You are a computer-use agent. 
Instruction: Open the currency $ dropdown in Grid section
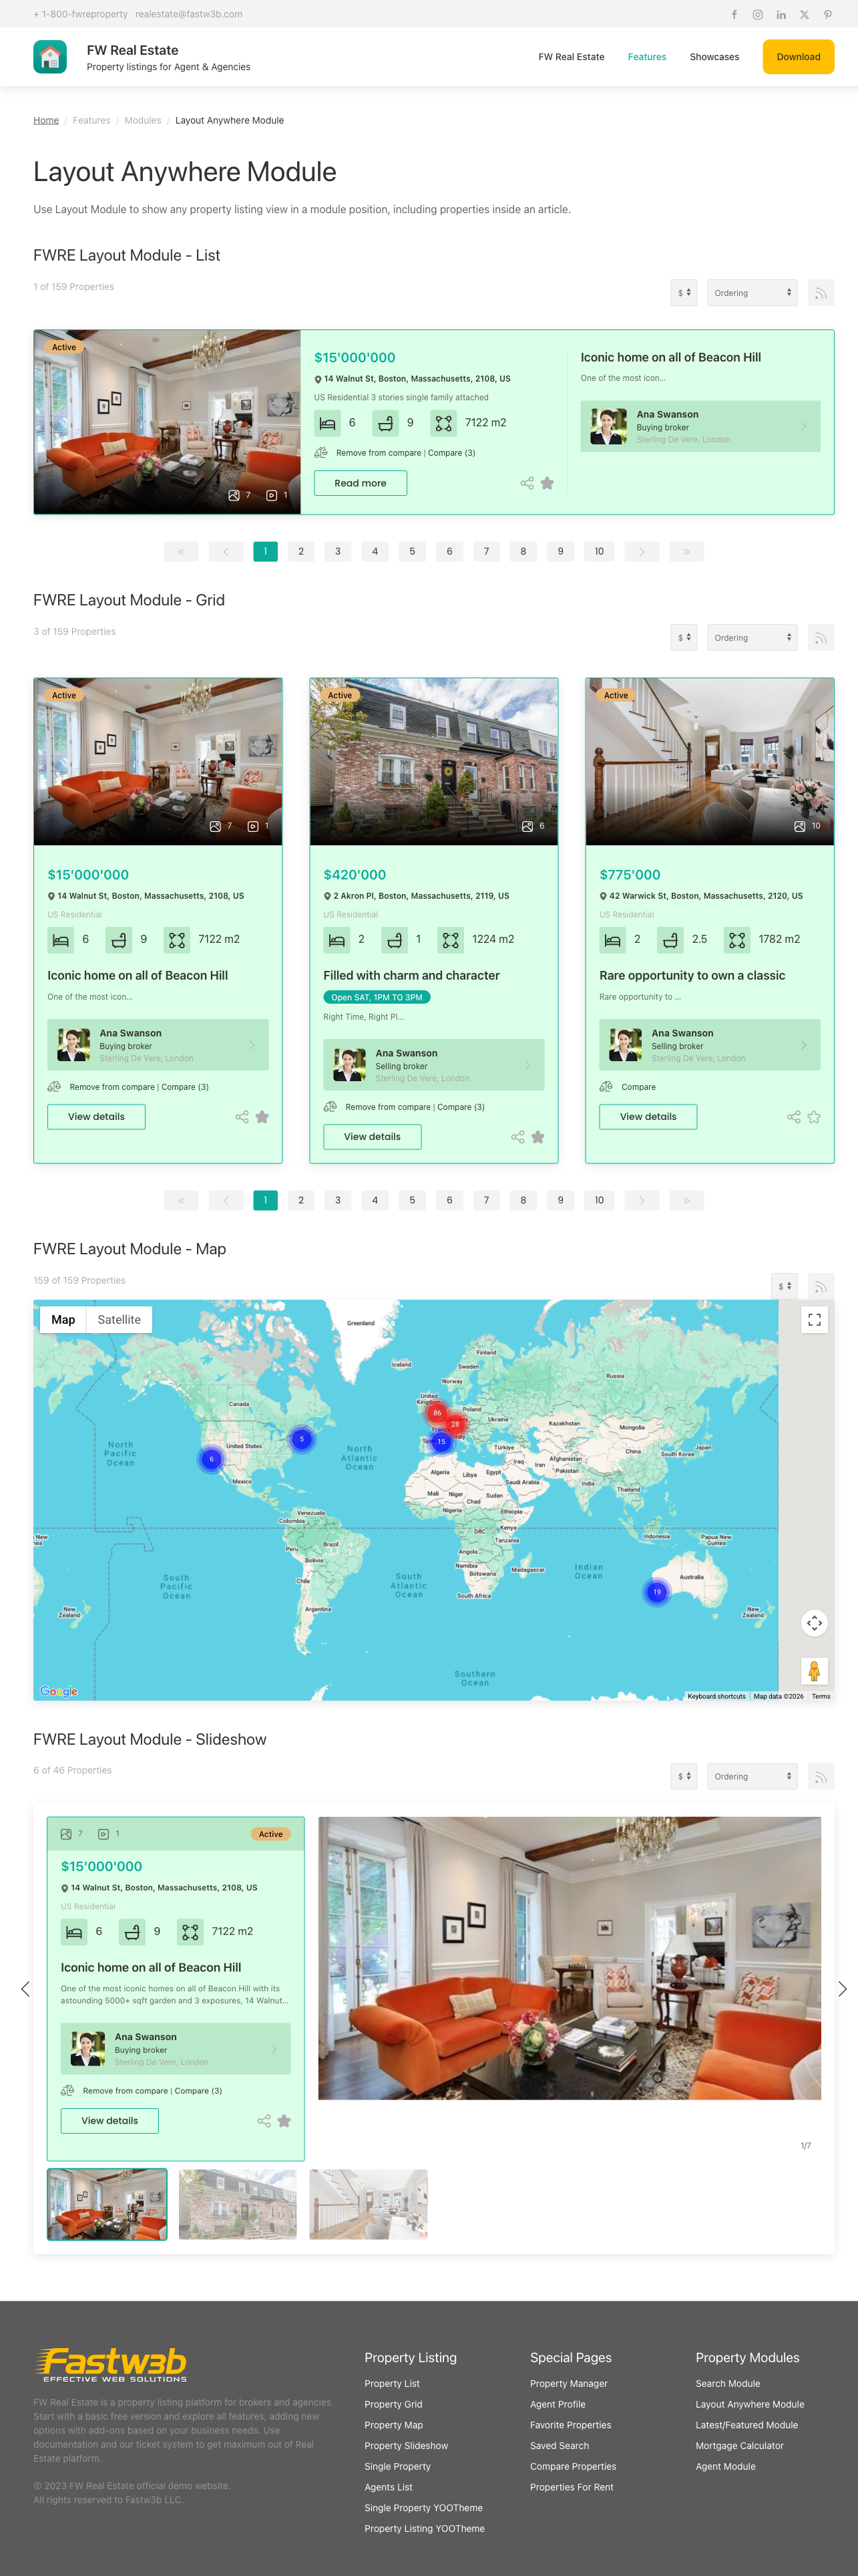pyautogui.click(x=684, y=638)
